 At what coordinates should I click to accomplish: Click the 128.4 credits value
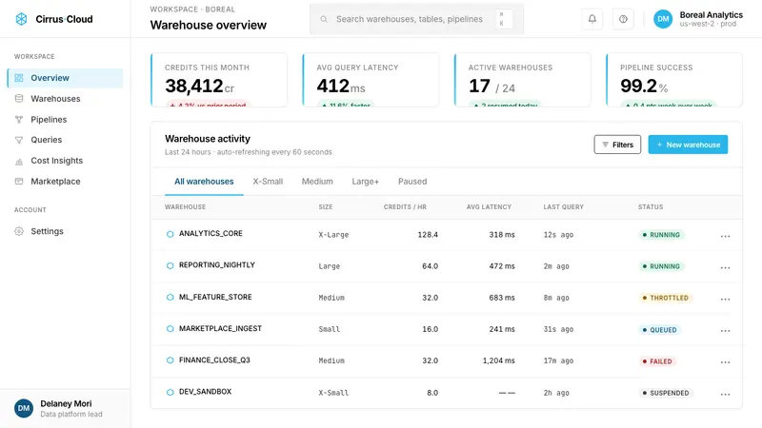click(x=428, y=235)
